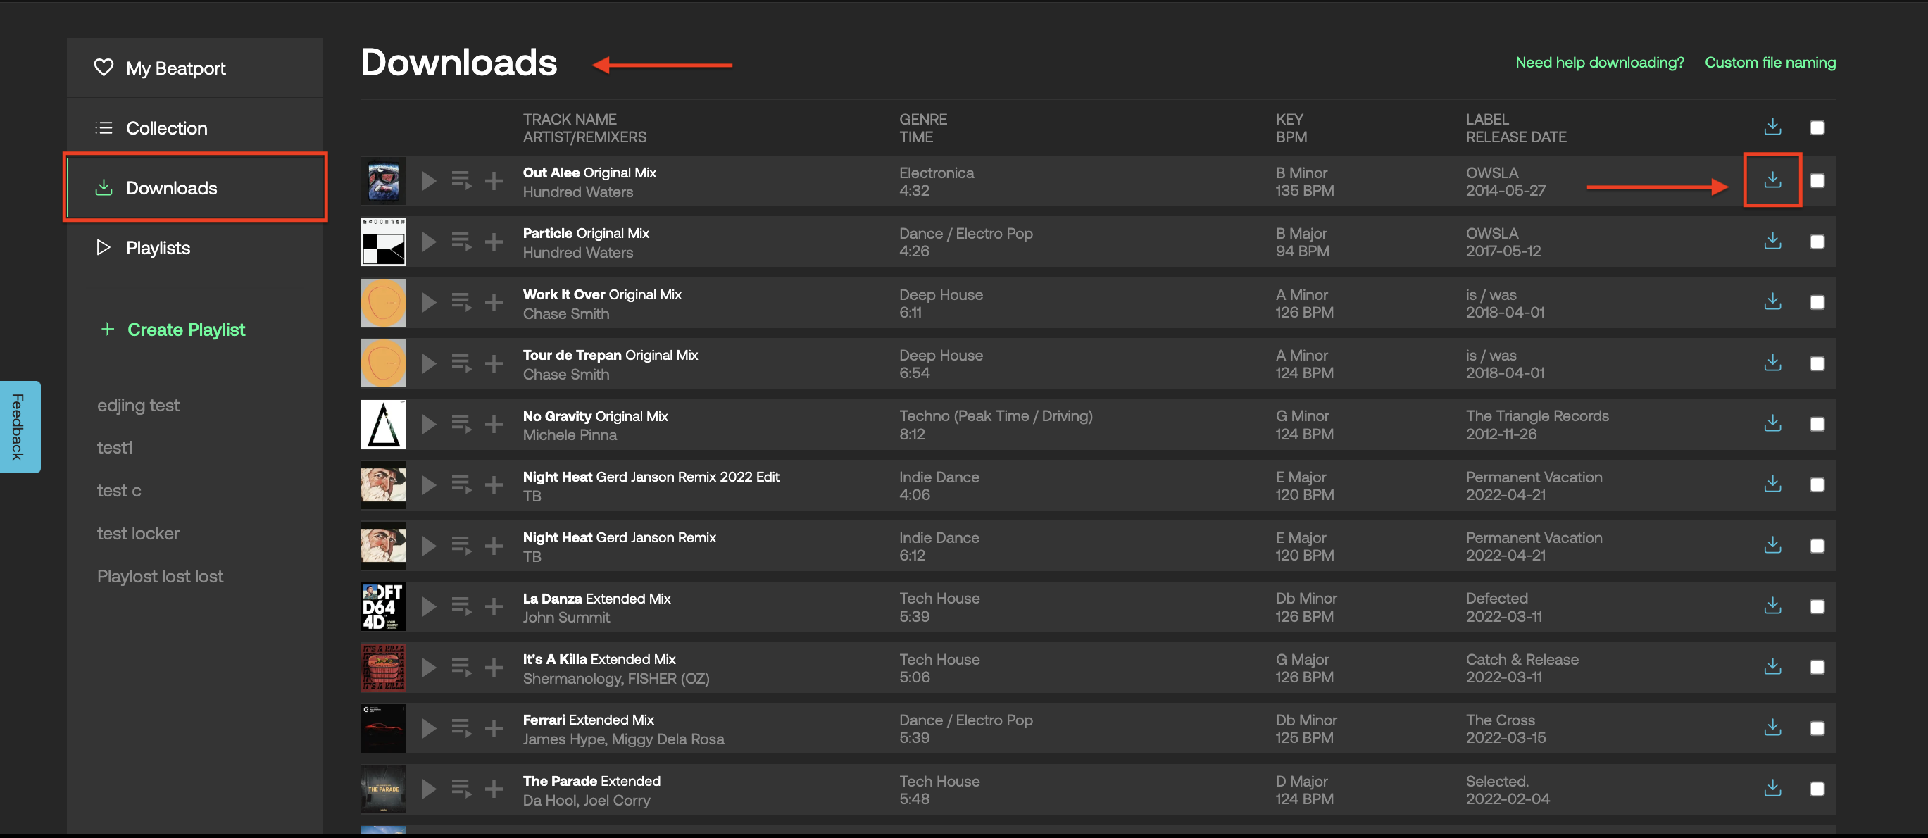Screen dimensions: 1928x838
Task: Open the test1 playlist
Action: coord(115,447)
